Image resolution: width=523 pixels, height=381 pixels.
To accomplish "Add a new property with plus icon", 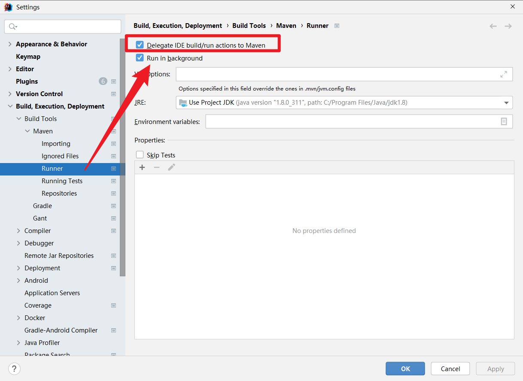I will coord(142,167).
